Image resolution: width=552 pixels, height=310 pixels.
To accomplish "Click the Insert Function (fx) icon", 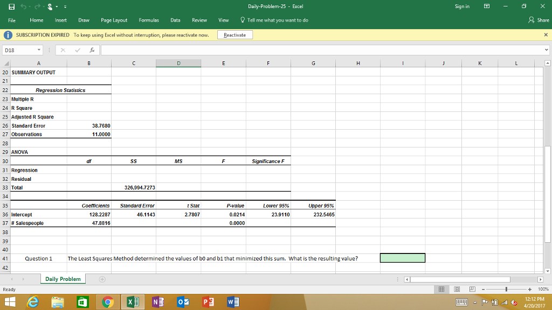I will 93,50.
